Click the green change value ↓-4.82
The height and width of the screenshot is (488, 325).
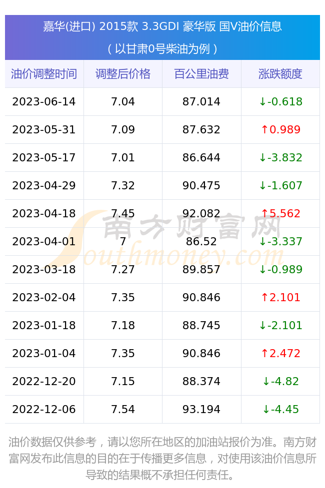tap(281, 382)
